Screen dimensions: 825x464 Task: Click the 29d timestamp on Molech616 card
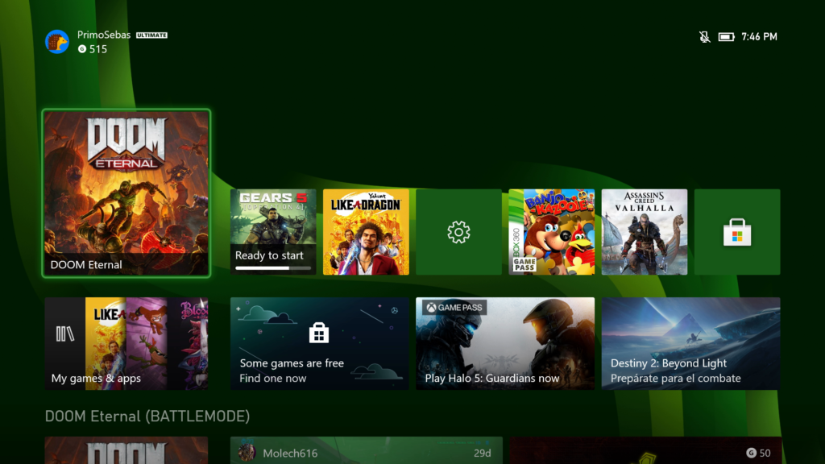click(482, 453)
